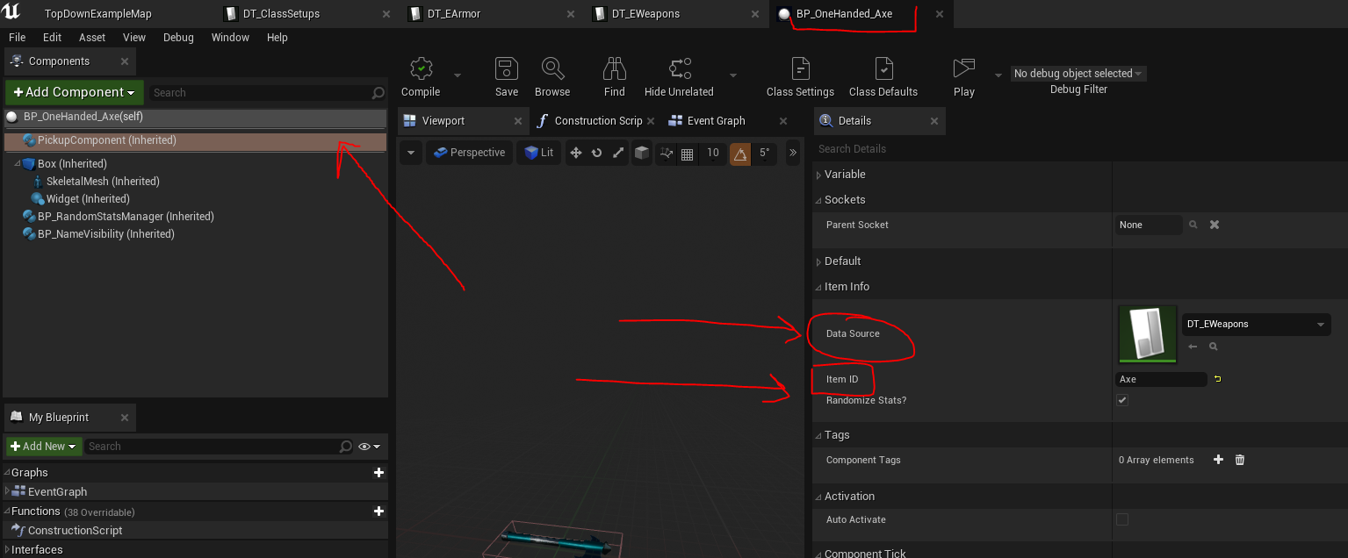Open Play options dropdown arrow

998,75
